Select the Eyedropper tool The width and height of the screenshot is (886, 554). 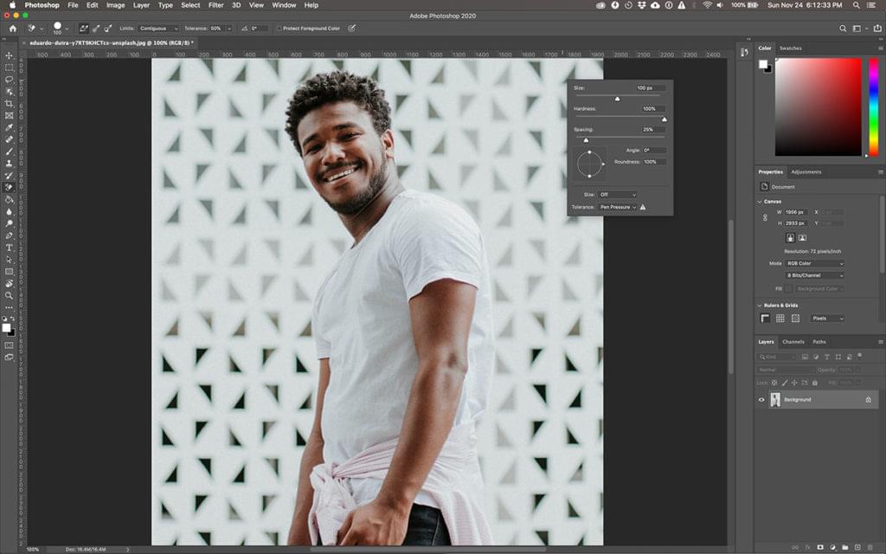(10, 127)
